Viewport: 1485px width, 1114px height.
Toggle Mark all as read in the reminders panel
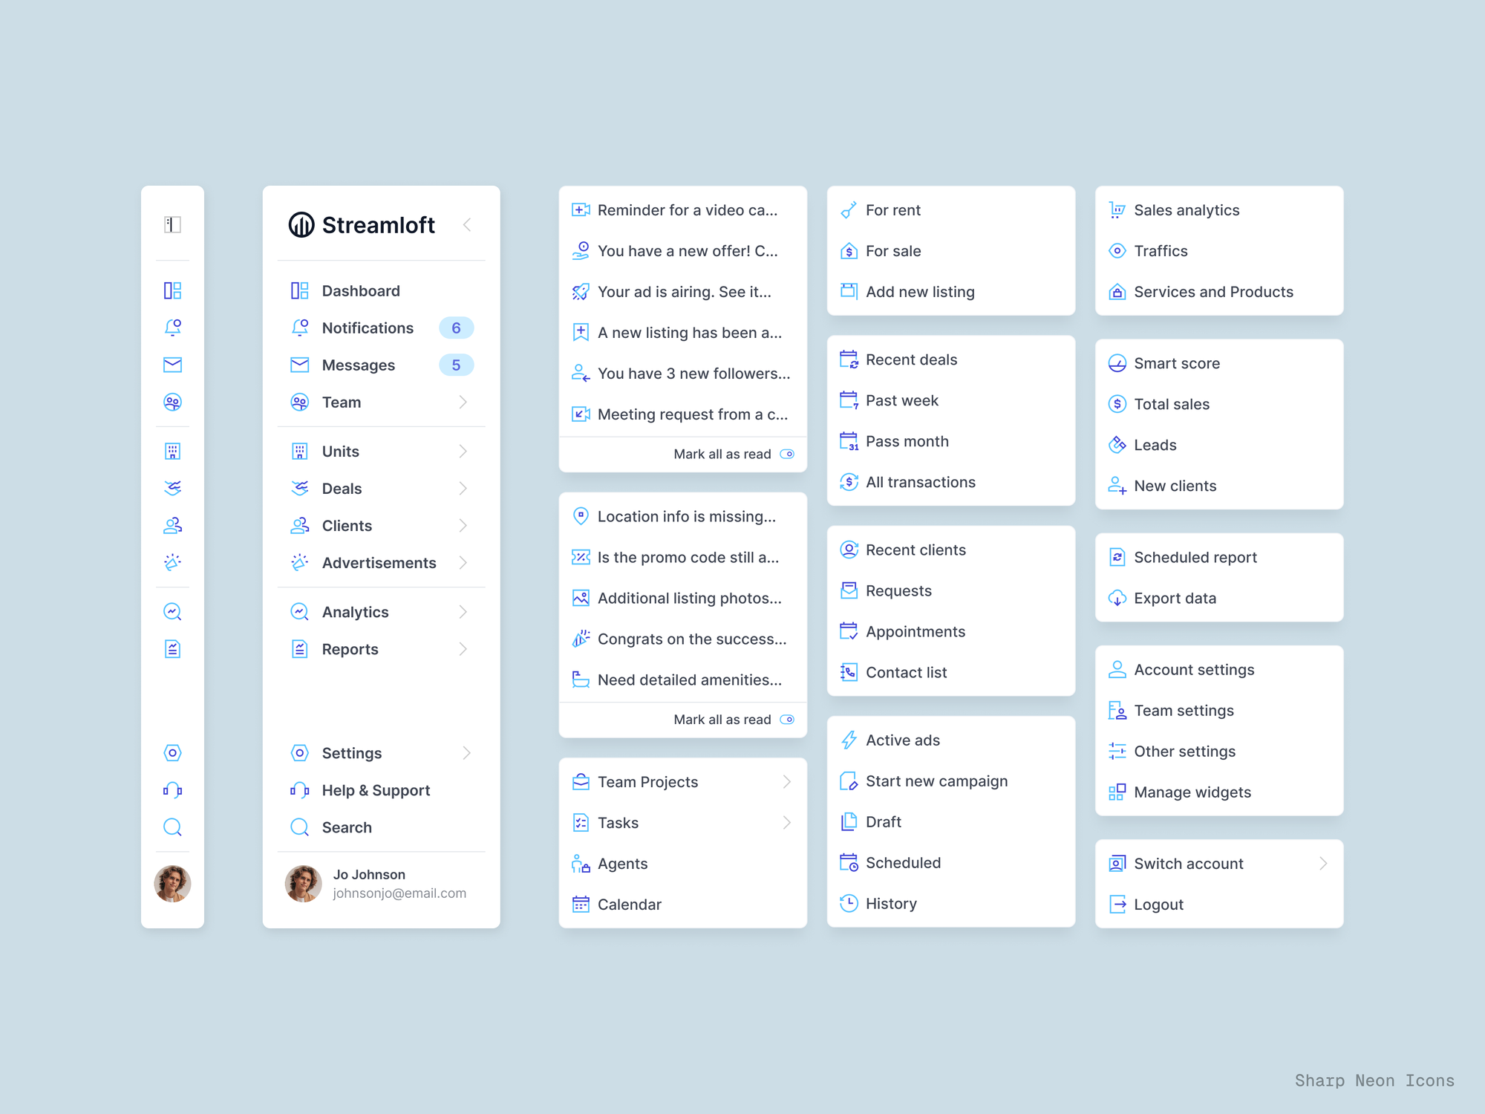point(787,454)
